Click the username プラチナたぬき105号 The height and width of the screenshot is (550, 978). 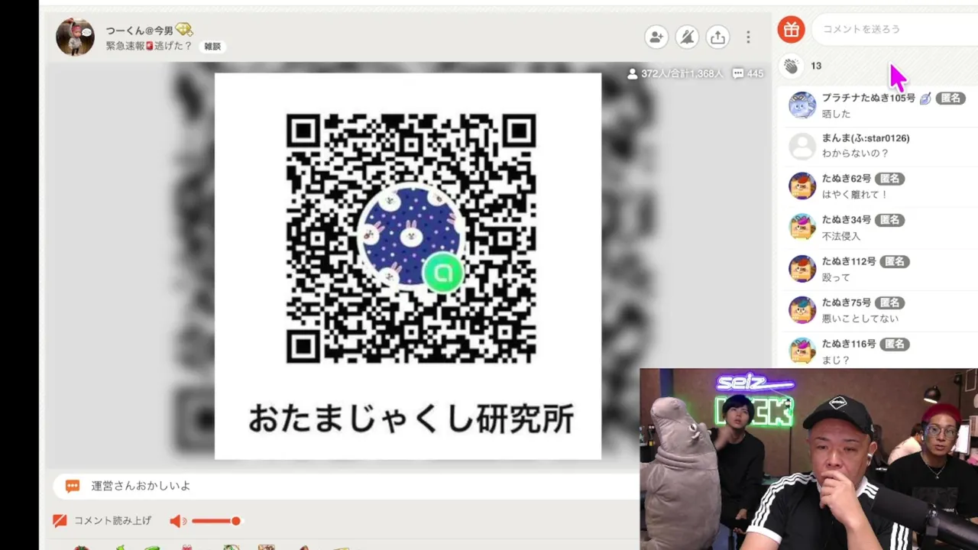869,98
